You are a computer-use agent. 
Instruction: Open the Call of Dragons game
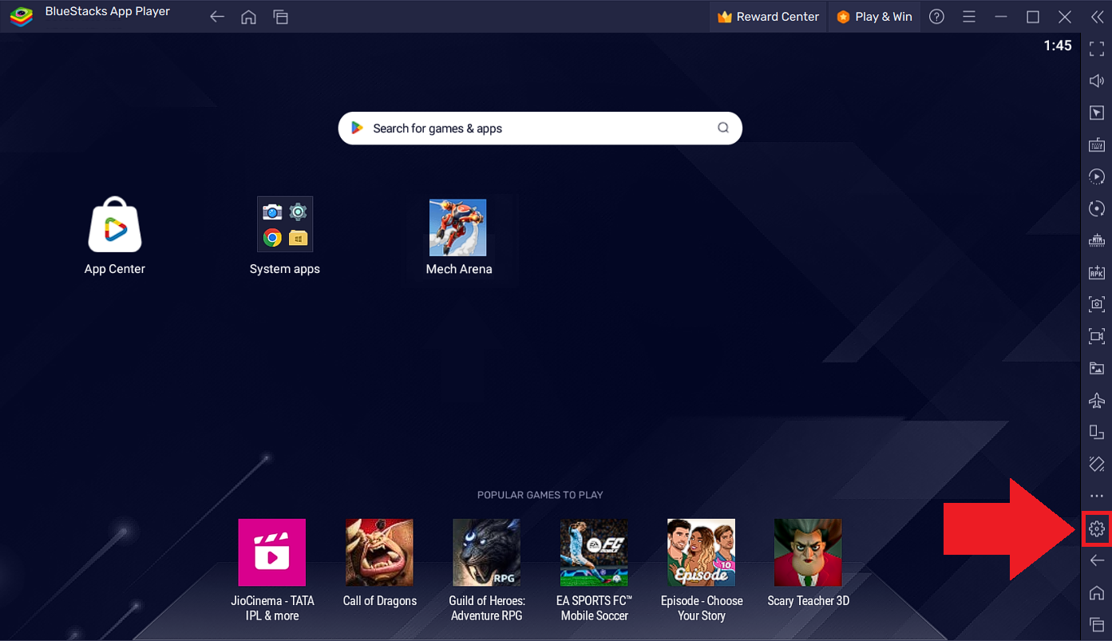(379, 564)
